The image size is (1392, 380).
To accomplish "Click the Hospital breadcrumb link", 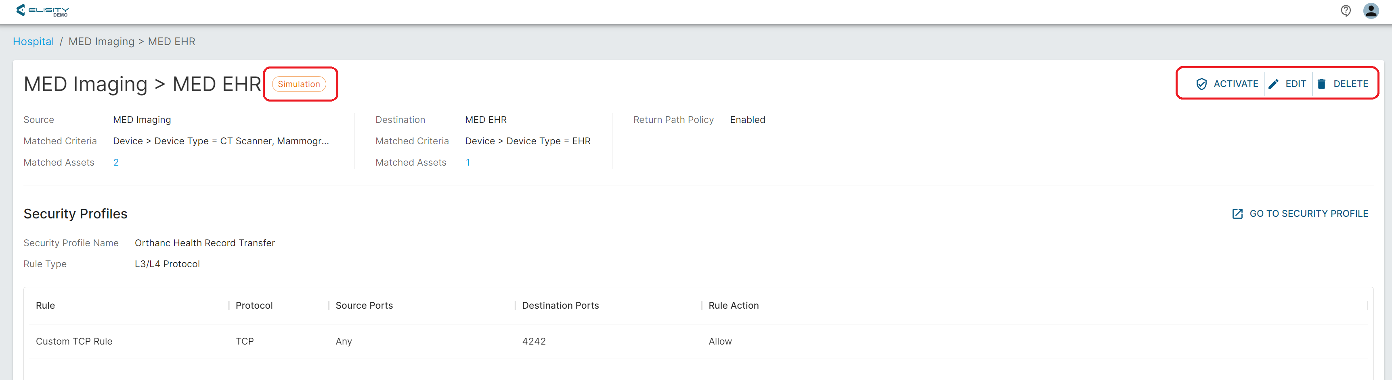I will click(34, 42).
